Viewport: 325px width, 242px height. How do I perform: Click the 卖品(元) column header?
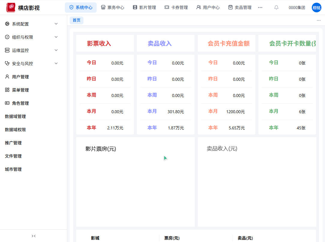[245, 238]
